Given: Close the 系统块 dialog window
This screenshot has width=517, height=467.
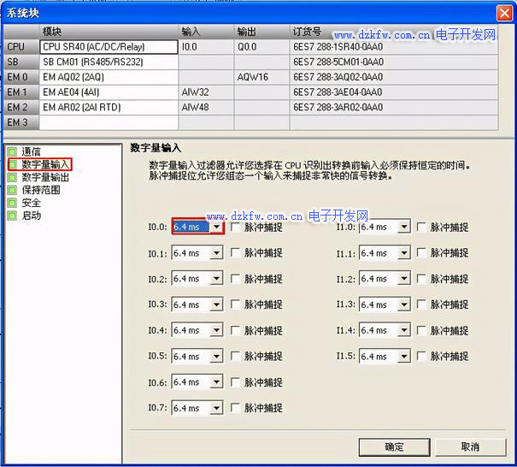Looking at the screenshot, I should point(505,13).
